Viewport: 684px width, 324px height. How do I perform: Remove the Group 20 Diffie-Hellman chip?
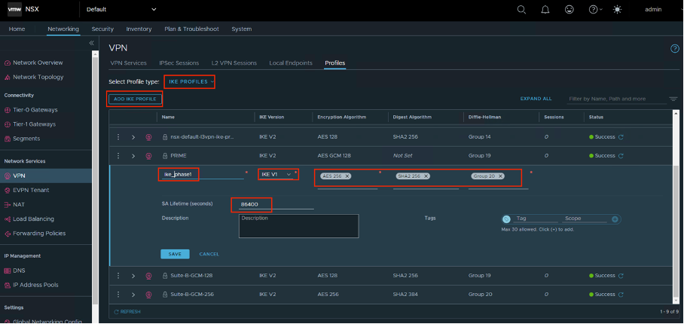click(x=501, y=176)
